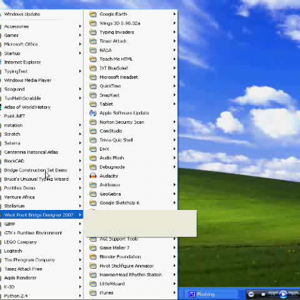300x300 pixels.
Task: Click the QuickTime folder icon
Action: point(93,86)
